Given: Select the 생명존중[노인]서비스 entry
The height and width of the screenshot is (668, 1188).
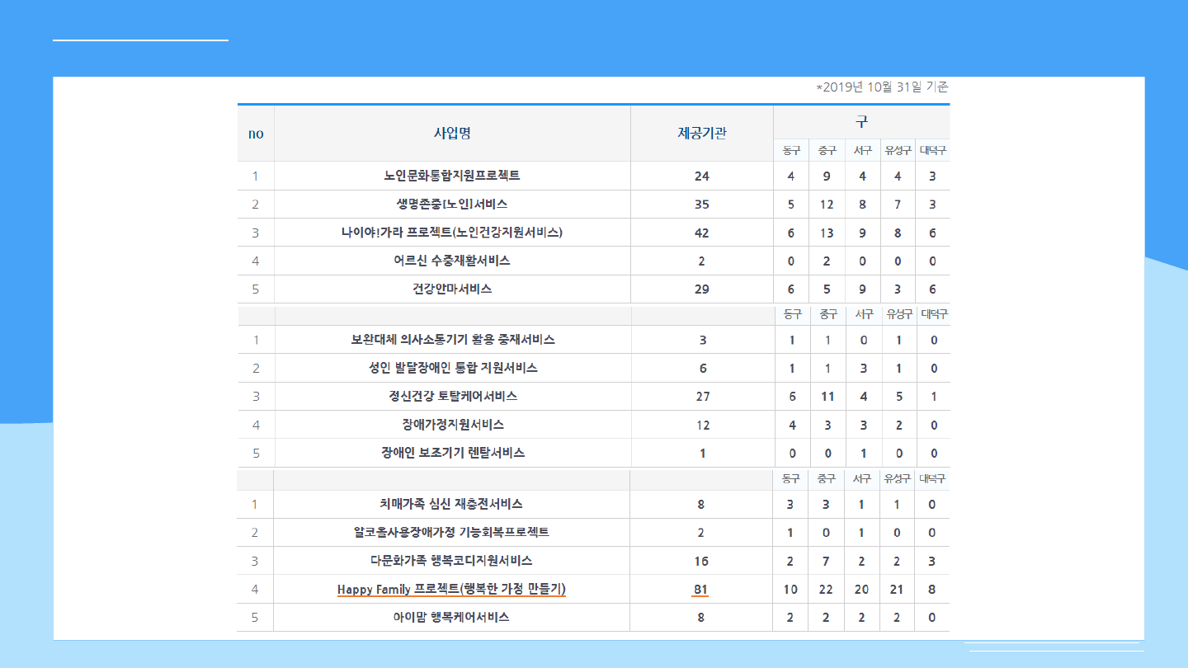Looking at the screenshot, I should click(452, 204).
